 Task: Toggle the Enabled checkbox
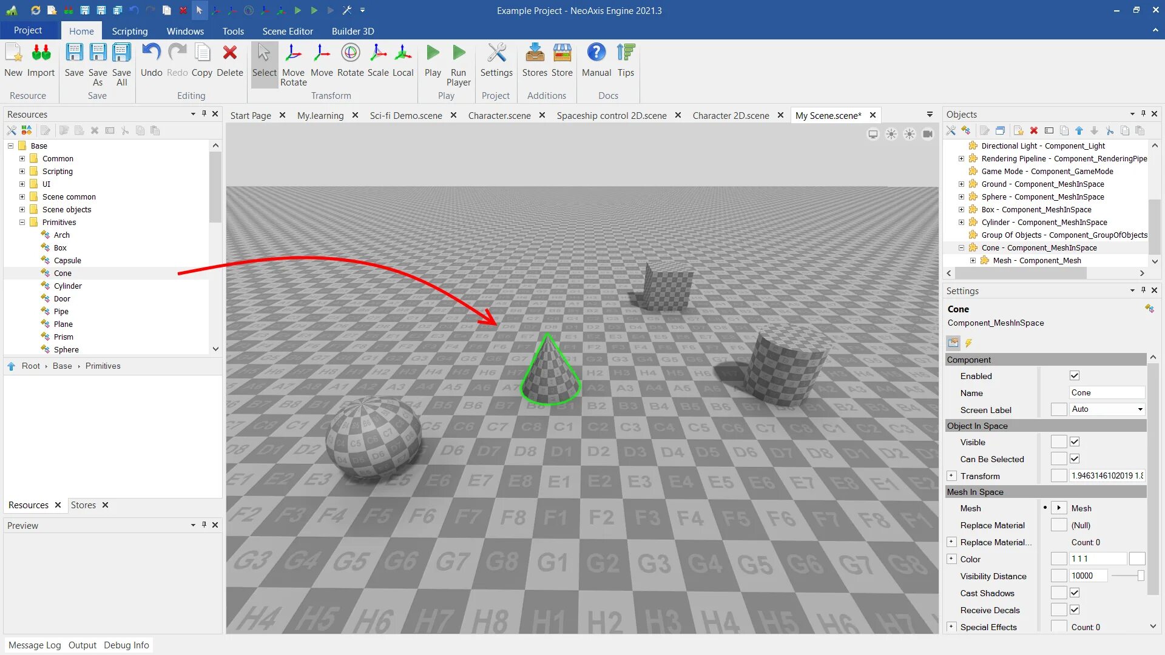point(1075,376)
